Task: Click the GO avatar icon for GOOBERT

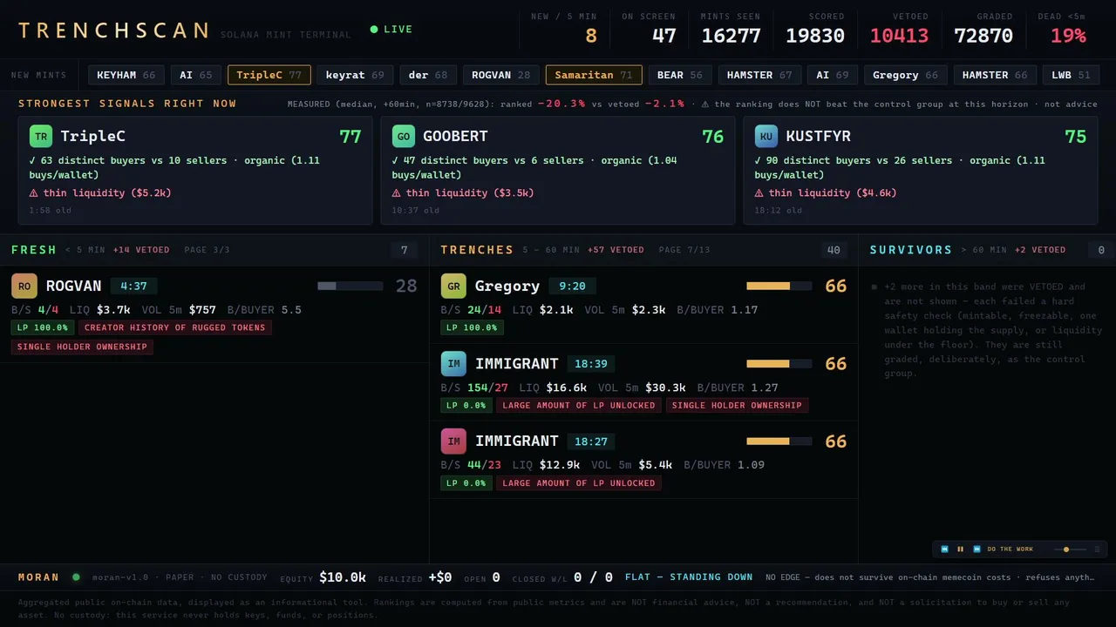Action: point(404,137)
